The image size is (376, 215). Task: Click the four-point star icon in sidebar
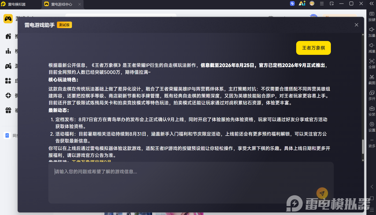(x=8, y=96)
